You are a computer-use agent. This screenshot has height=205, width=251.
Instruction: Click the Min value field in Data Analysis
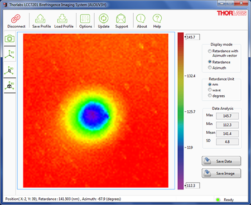227,125
